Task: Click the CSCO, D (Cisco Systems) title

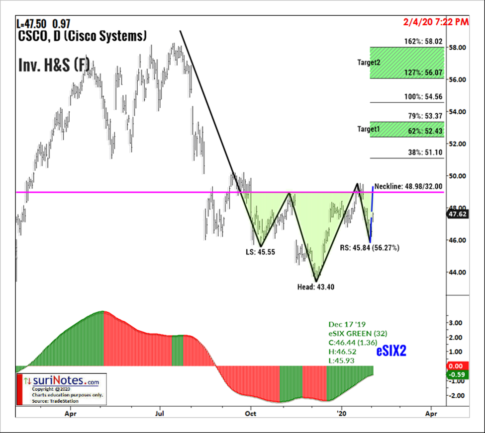Action: coord(82,36)
